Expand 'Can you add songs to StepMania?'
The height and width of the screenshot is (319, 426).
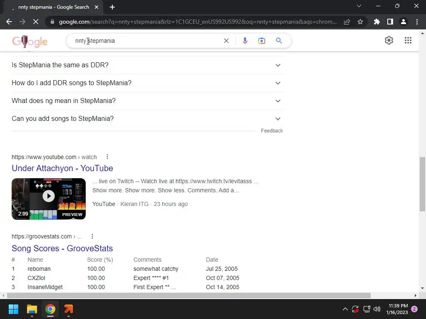[147, 119]
